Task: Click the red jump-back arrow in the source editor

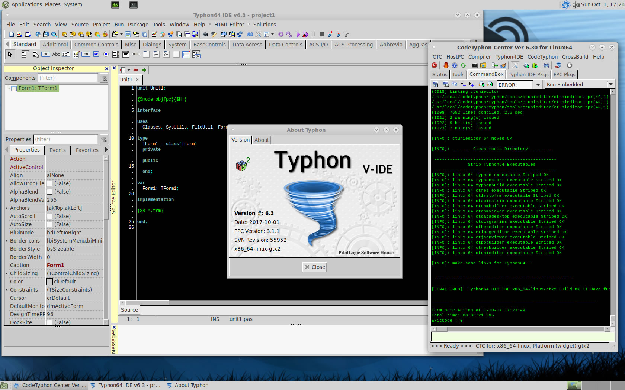Action: [x=135, y=70]
